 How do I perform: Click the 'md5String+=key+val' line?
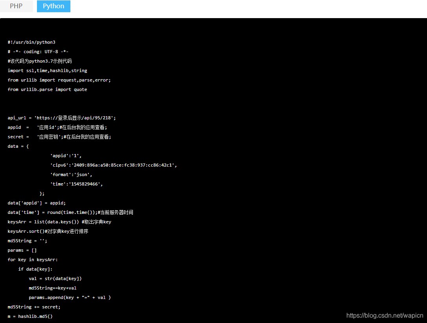click(x=53, y=288)
